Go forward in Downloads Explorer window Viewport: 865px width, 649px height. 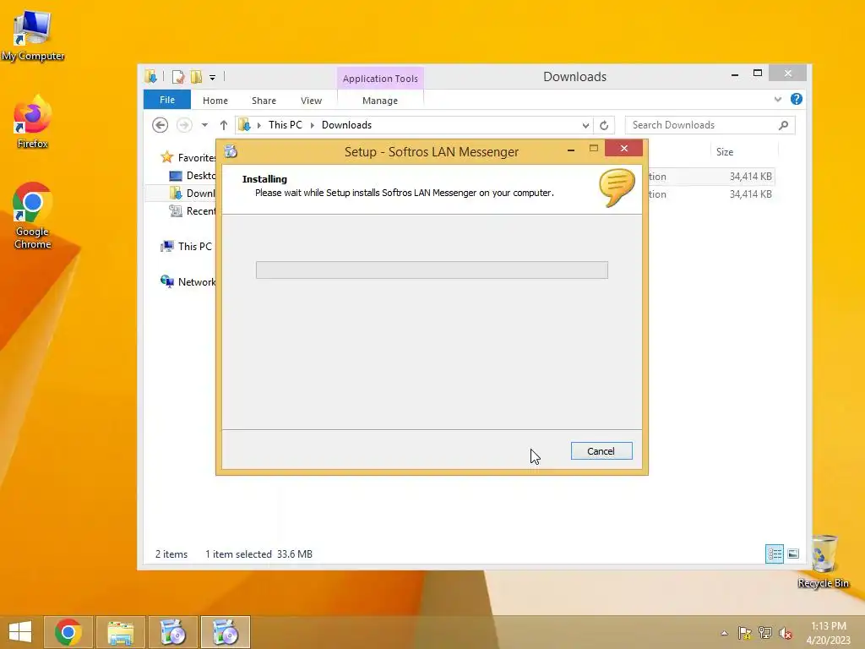click(x=184, y=125)
